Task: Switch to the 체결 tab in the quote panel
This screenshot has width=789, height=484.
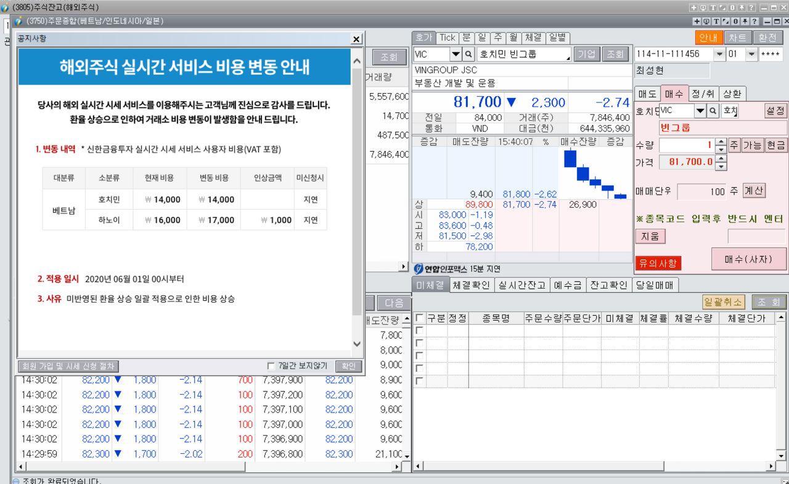Action: click(534, 38)
